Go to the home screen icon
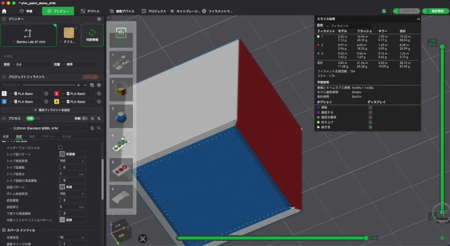The image size is (450, 246). 4,11
